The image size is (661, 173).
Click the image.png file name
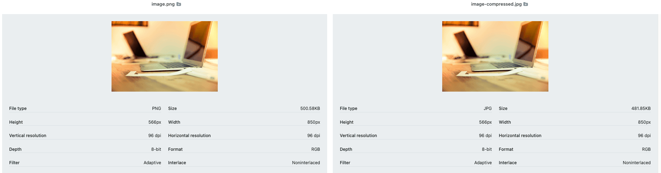coord(163,4)
